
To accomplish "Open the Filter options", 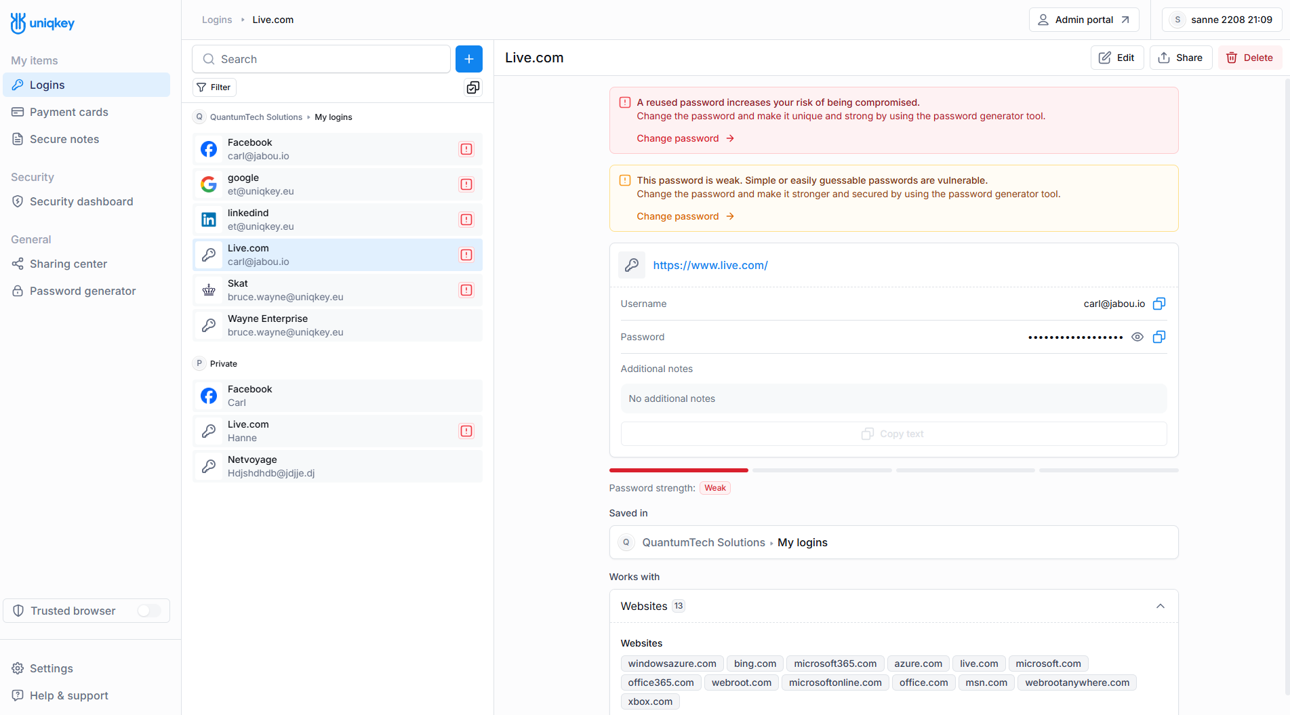I will tap(214, 87).
